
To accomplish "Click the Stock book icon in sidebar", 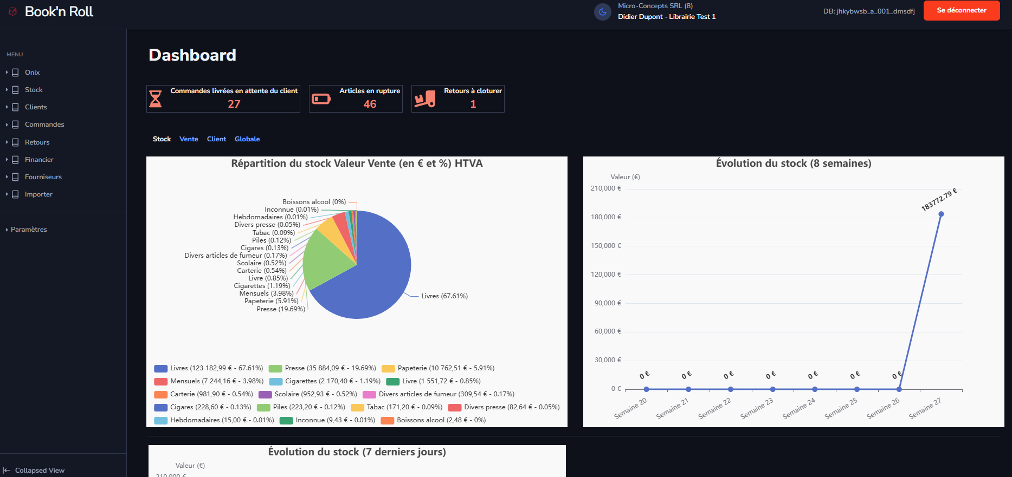I will (x=15, y=90).
